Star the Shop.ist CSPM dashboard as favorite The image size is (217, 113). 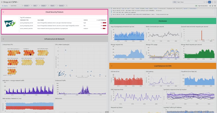click(2, 2)
